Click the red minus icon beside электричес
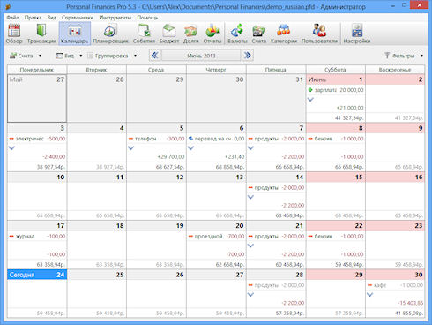 pyautogui.click(x=11, y=139)
